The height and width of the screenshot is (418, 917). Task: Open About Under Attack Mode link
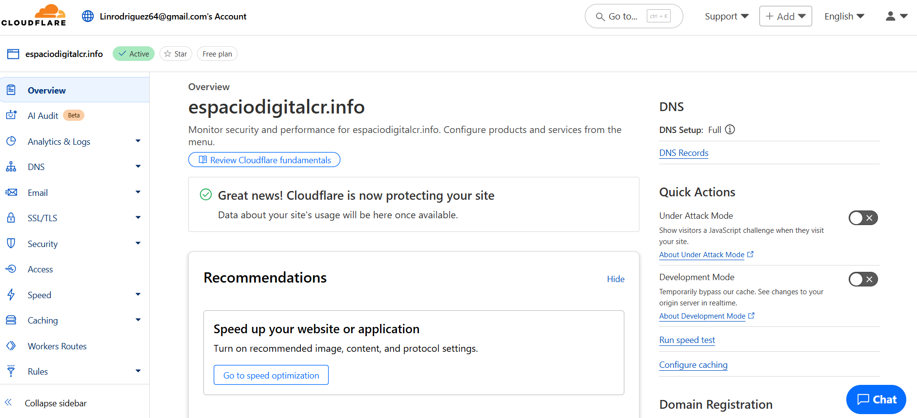(701, 254)
